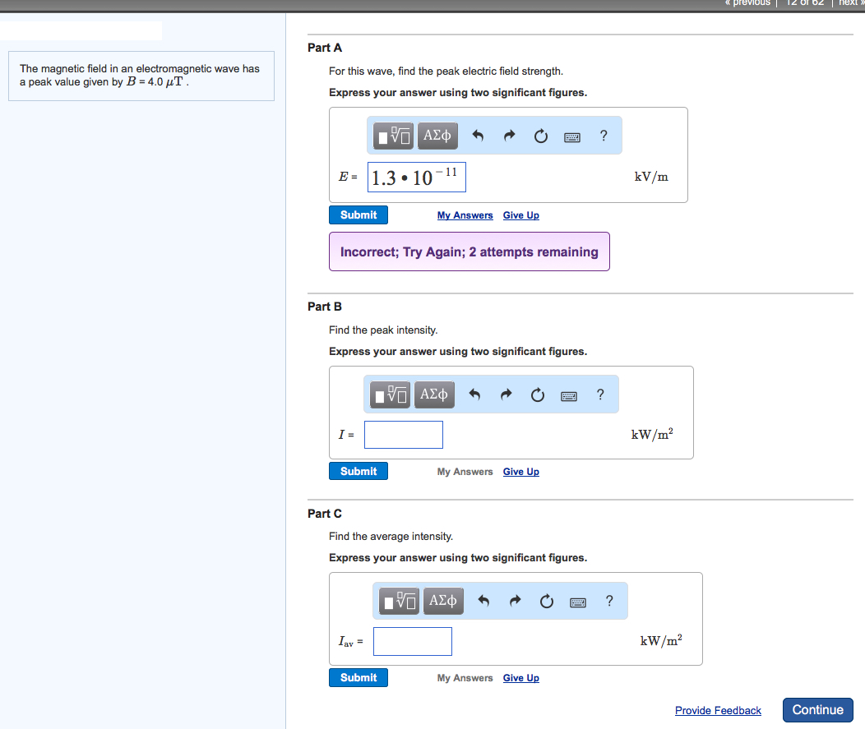Screen dimensions: 865x729
Task: Open Part A math templates button
Action: [393, 136]
